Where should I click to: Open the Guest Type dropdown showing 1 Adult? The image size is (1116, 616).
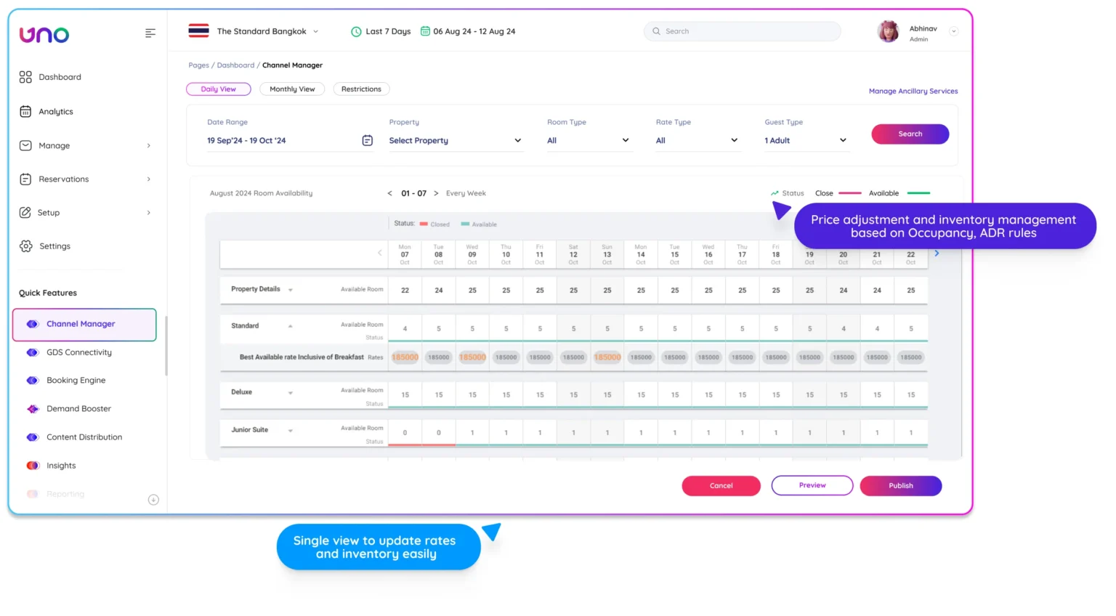click(841, 140)
